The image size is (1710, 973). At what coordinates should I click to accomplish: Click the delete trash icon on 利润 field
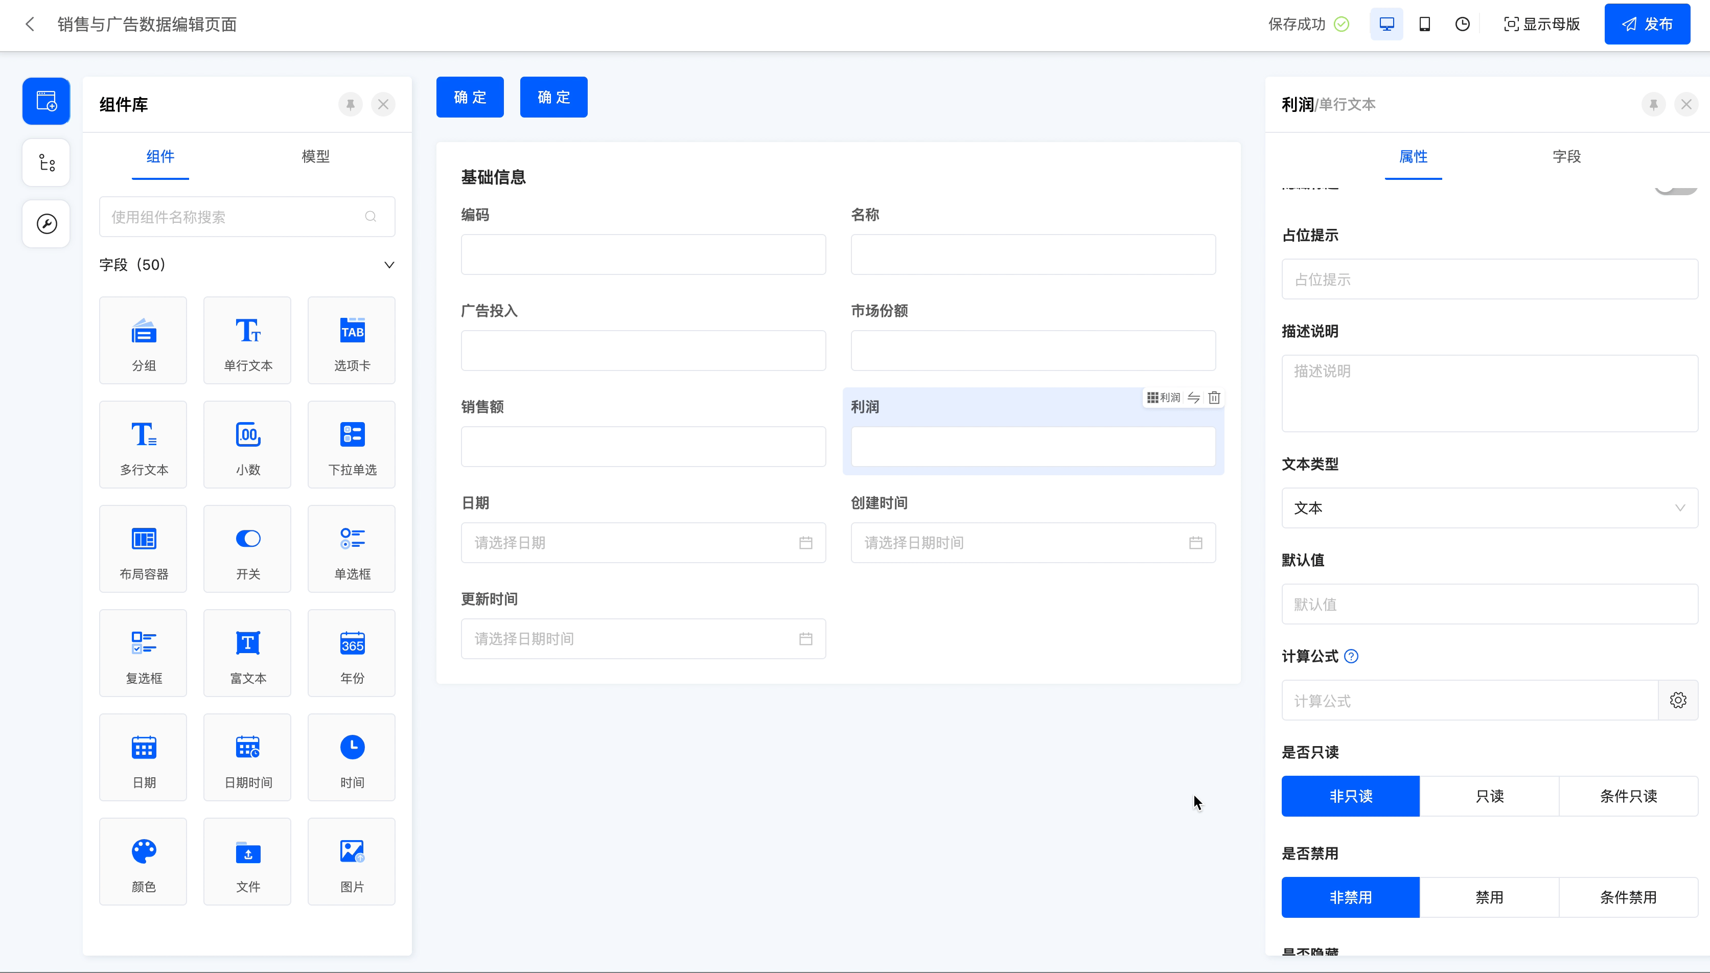coord(1214,398)
